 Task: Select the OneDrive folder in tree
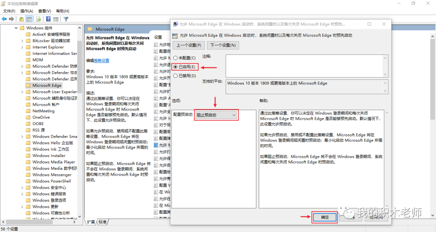coord(41,117)
